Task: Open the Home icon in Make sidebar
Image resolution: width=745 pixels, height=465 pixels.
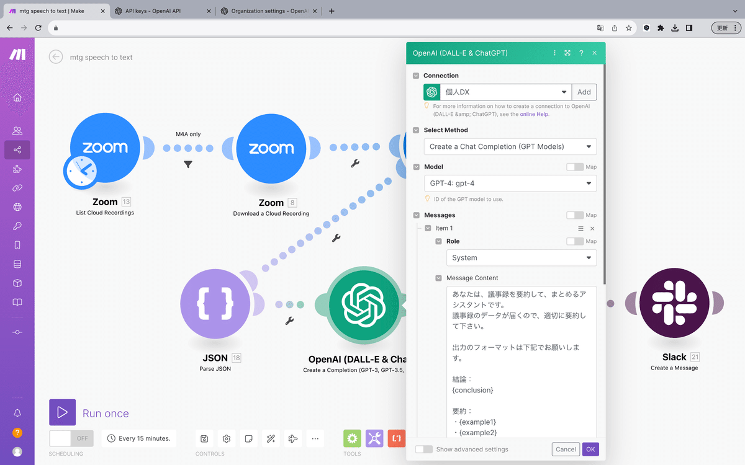Action: coord(17,97)
